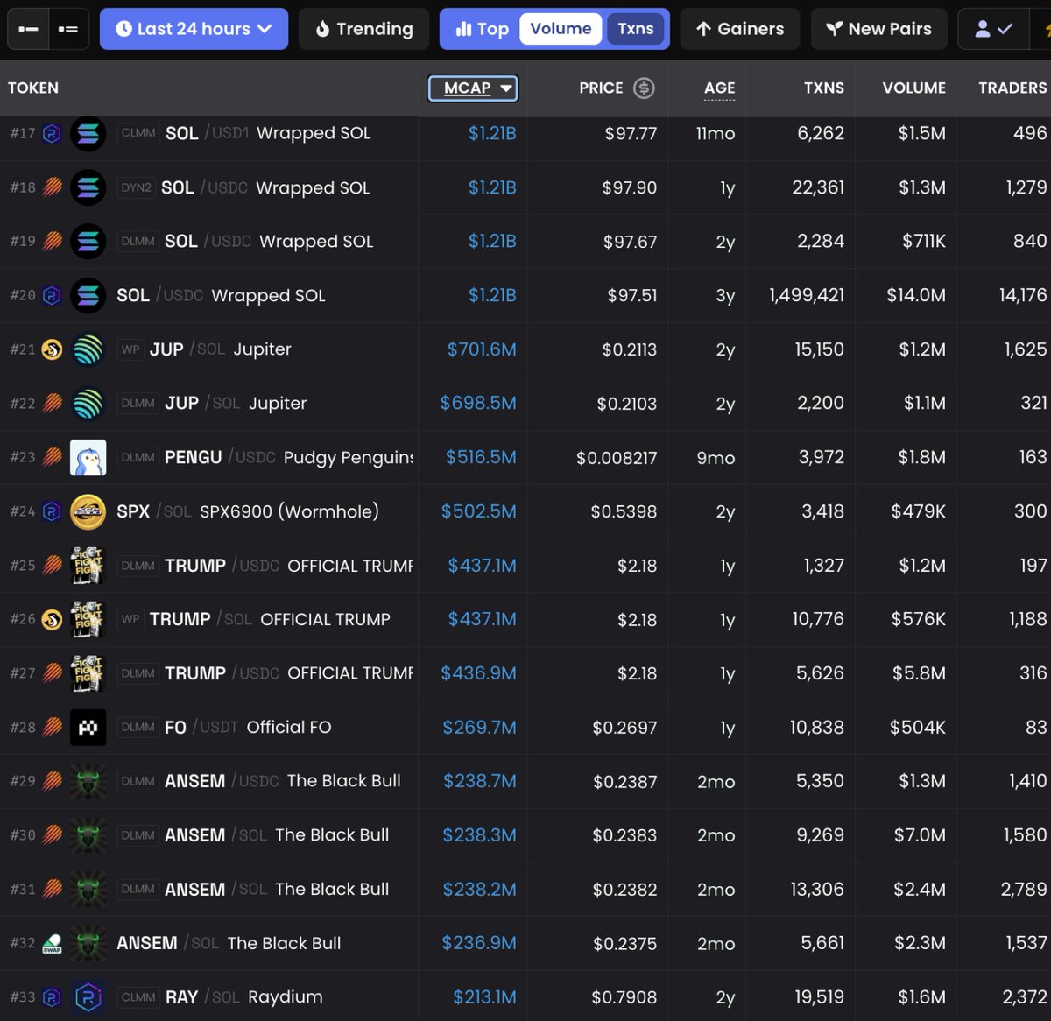The image size is (1051, 1021).
Task: Open the MCAP column dropdown
Action: click(473, 88)
